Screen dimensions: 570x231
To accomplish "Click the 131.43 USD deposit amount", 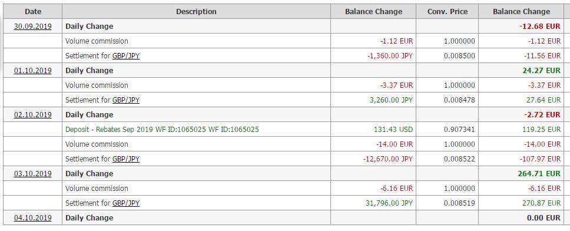I will [x=393, y=129].
